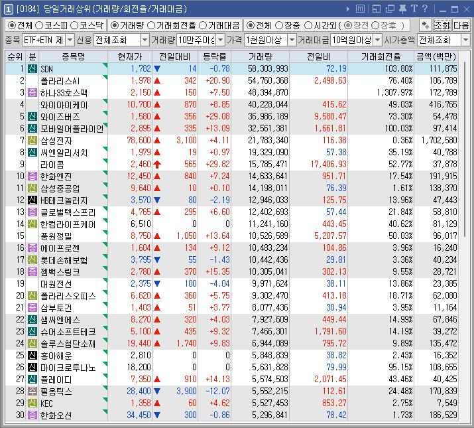Open the 신용 전체조회 dropdown

pos(145,40)
